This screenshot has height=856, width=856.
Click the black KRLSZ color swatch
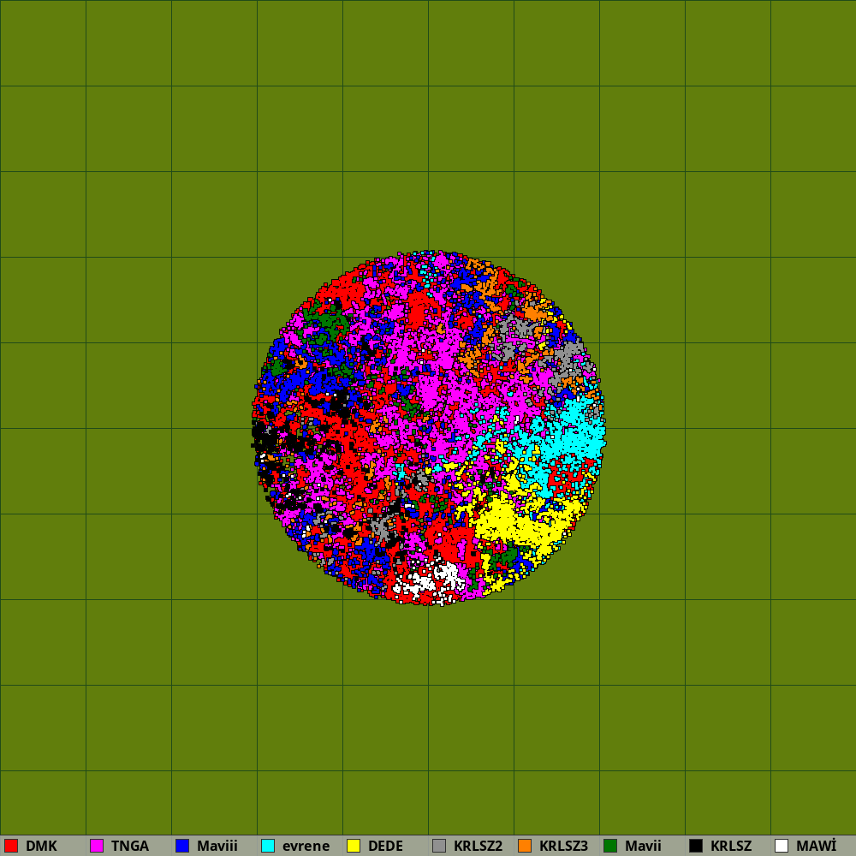pyautogui.click(x=696, y=846)
